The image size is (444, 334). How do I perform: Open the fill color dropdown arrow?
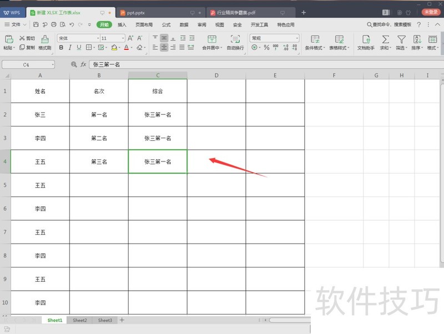point(120,48)
